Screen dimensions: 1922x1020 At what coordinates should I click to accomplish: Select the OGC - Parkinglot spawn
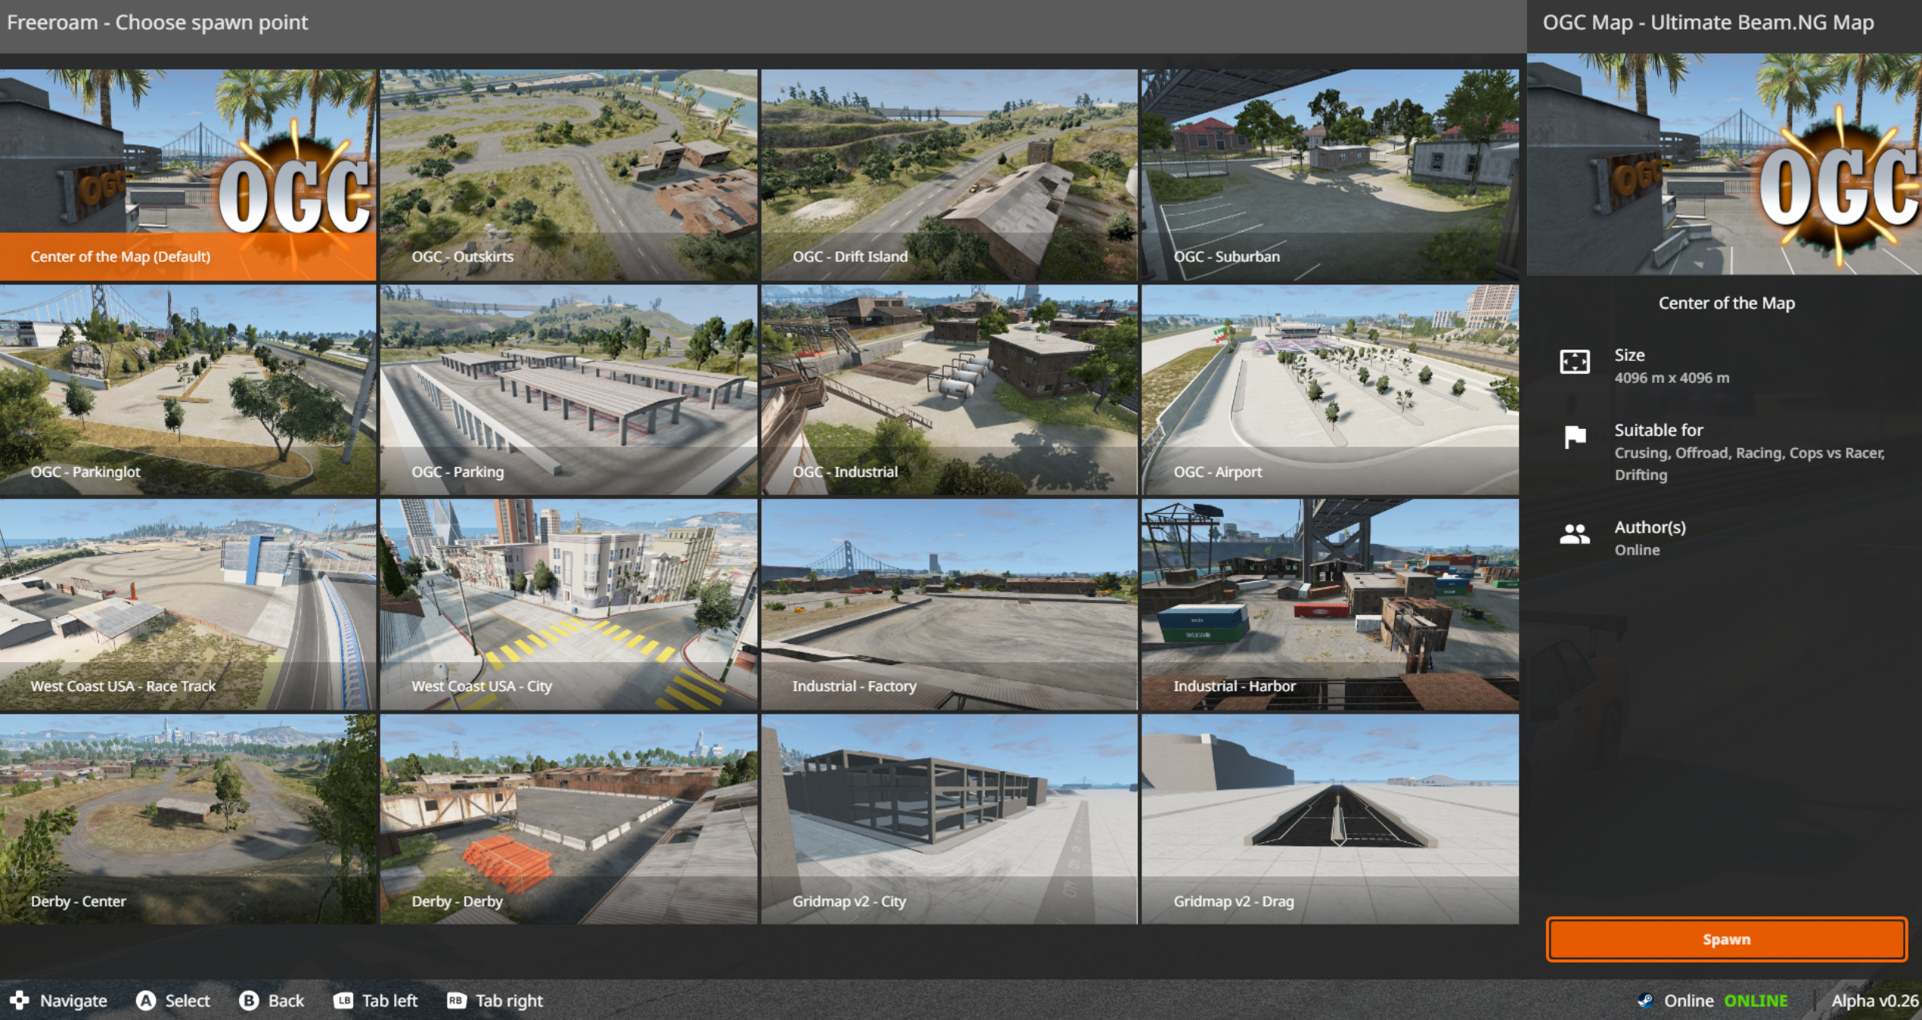pos(188,390)
